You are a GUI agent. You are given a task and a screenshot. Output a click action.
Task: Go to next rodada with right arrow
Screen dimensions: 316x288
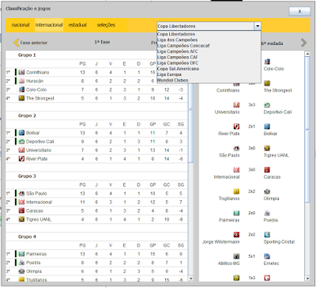pos(303,43)
